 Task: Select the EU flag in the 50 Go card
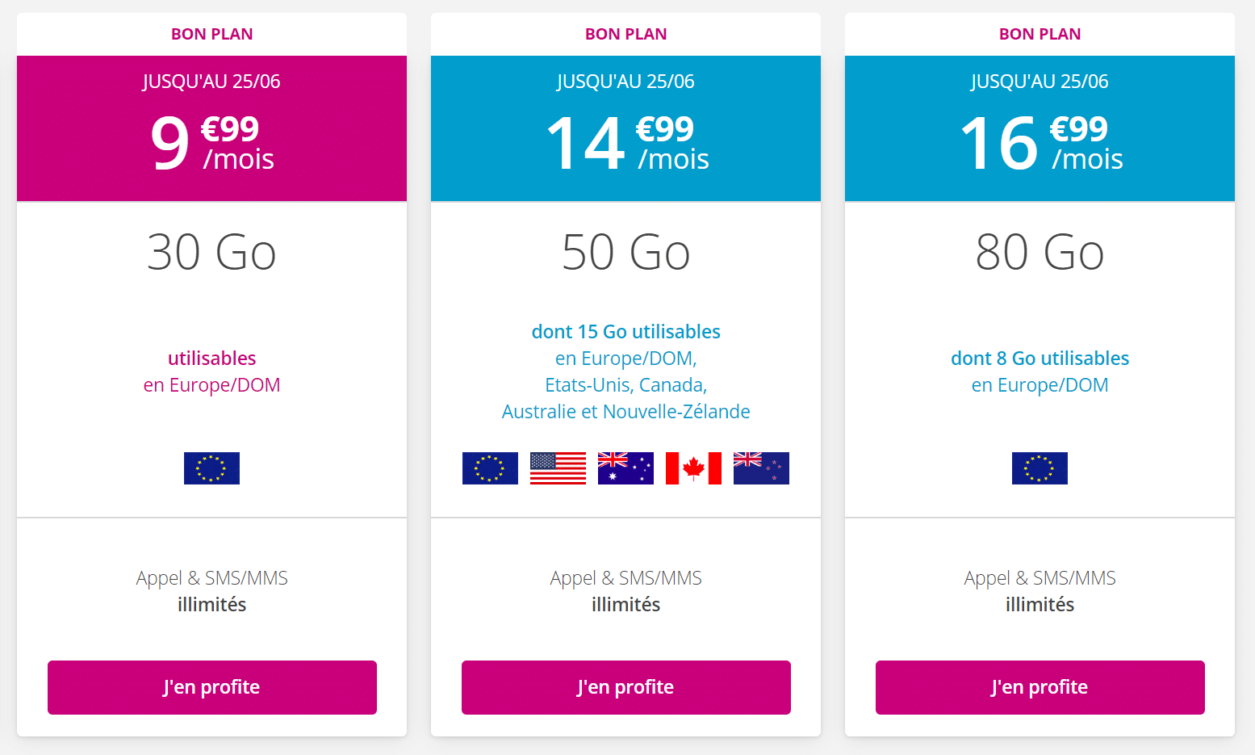click(x=490, y=468)
